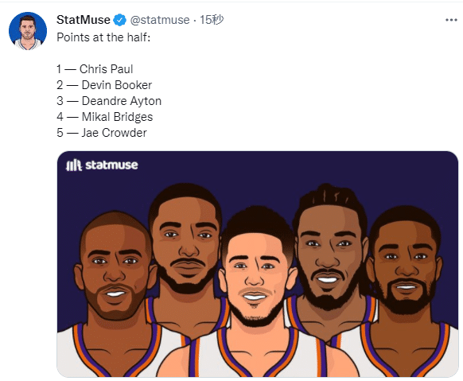The width and height of the screenshot is (463, 381).
Task: Click the blue verified badge
Action: point(120,20)
